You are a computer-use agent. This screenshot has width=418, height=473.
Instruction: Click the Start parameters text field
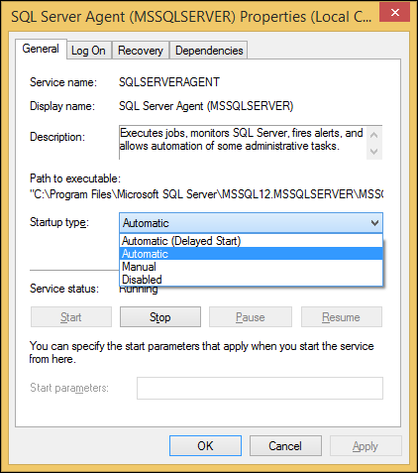click(x=260, y=388)
